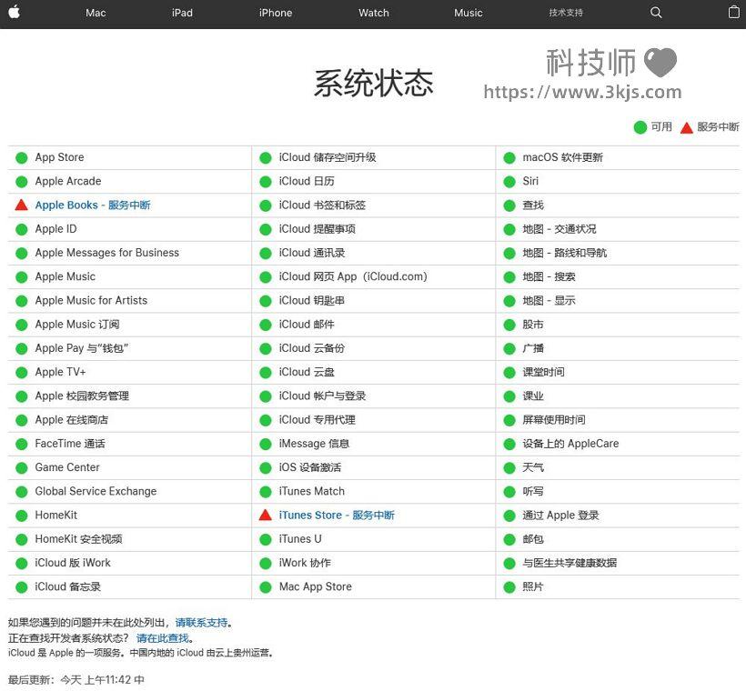The image size is (746, 691).
Task: Select iCloud 专用代理 text
Action: (x=318, y=420)
